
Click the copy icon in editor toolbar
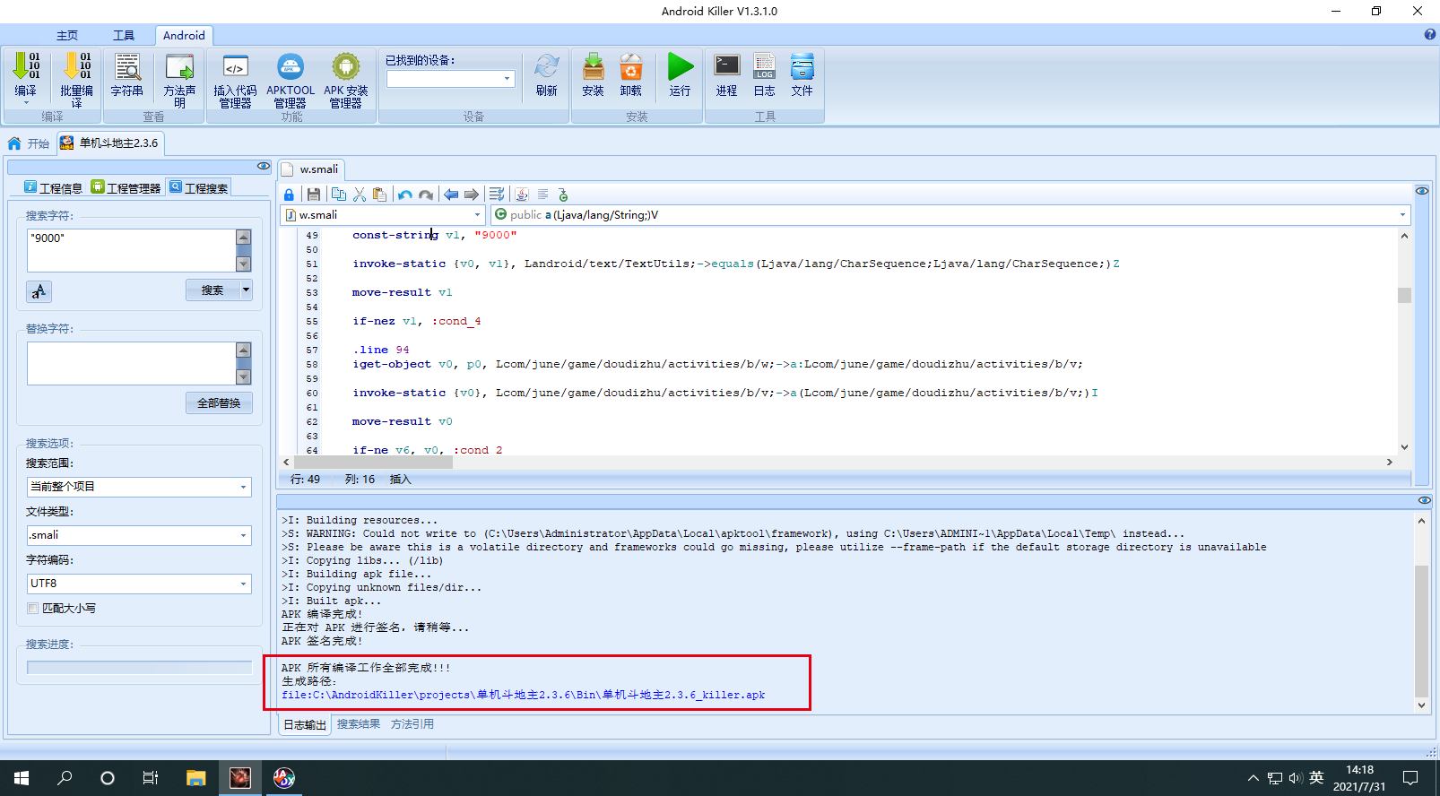click(339, 195)
